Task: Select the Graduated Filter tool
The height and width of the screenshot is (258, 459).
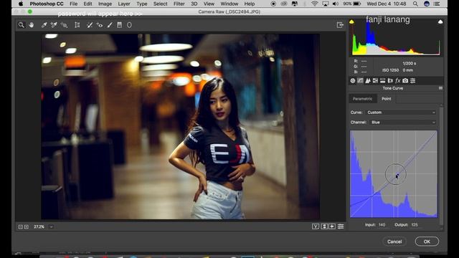Action: (120, 25)
